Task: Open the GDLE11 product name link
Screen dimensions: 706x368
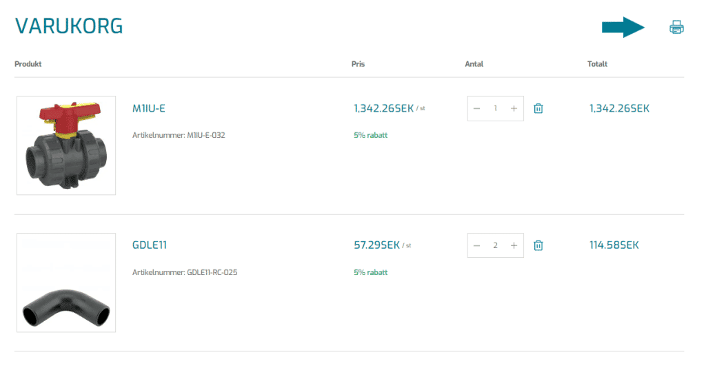Action: pyautogui.click(x=150, y=245)
